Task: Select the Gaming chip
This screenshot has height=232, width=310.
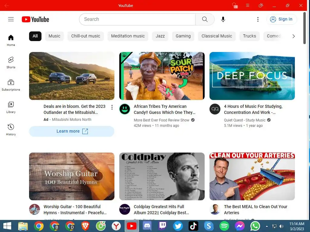Action: pos(183,36)
